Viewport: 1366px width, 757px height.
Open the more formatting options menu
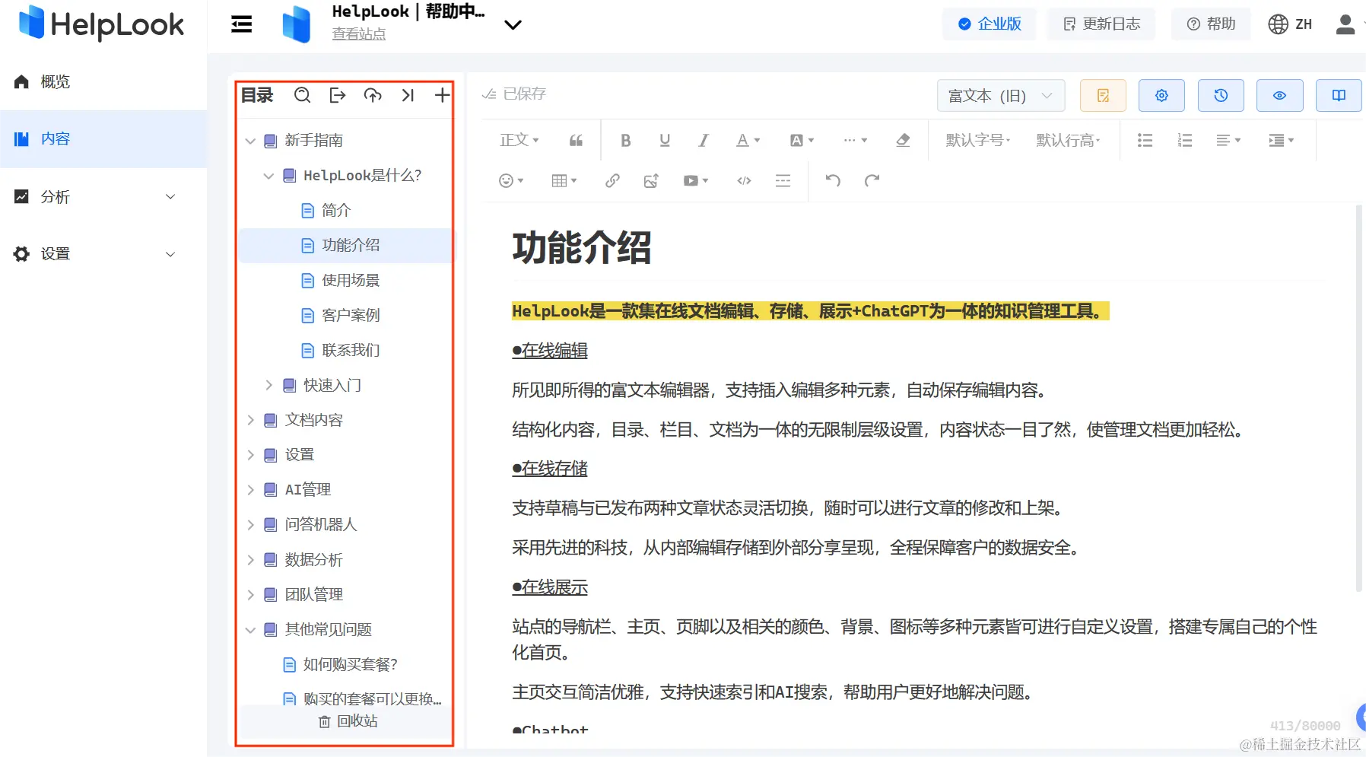point(855,140)
